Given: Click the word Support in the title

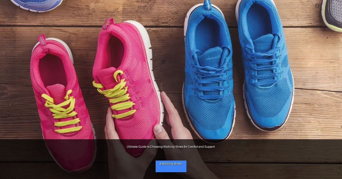Looking at the screenshot, I should tap(210, 147).
